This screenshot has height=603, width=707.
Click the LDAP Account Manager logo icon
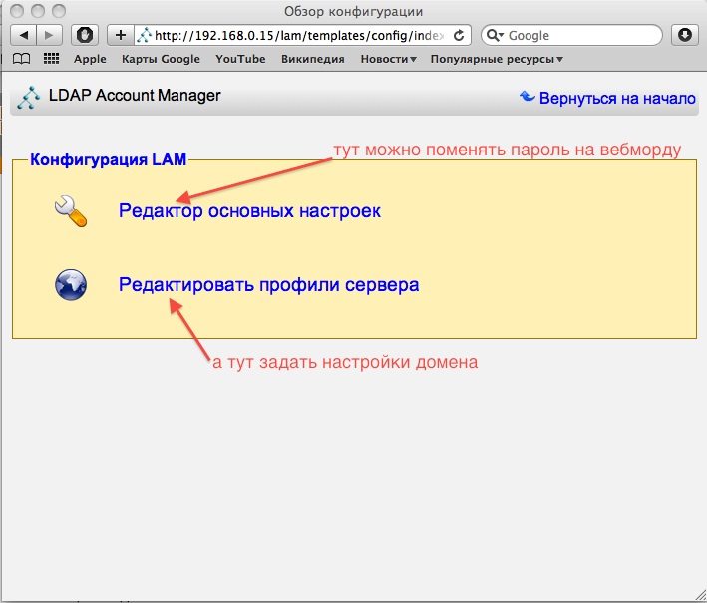29,98
